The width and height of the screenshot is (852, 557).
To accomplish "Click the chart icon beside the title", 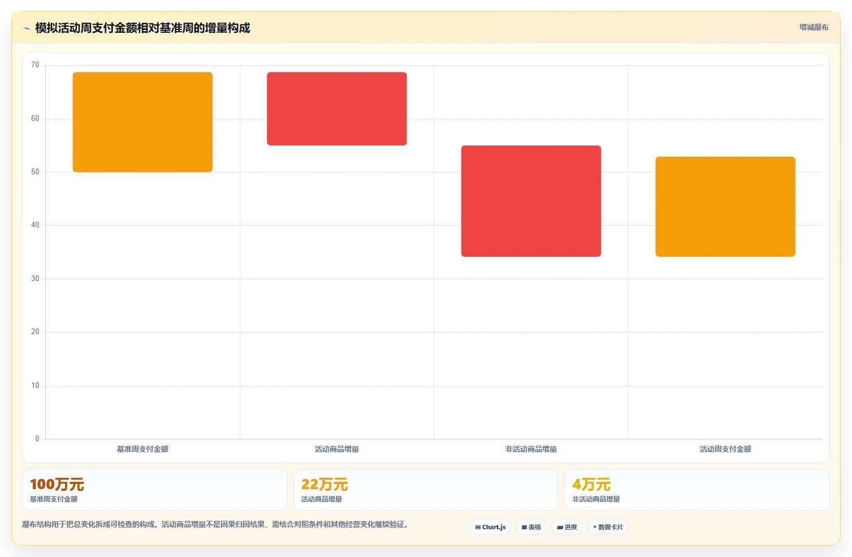I will point(27,28).
